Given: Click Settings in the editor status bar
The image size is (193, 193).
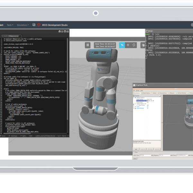Looking at the screenshot, I should click(13, 136).
